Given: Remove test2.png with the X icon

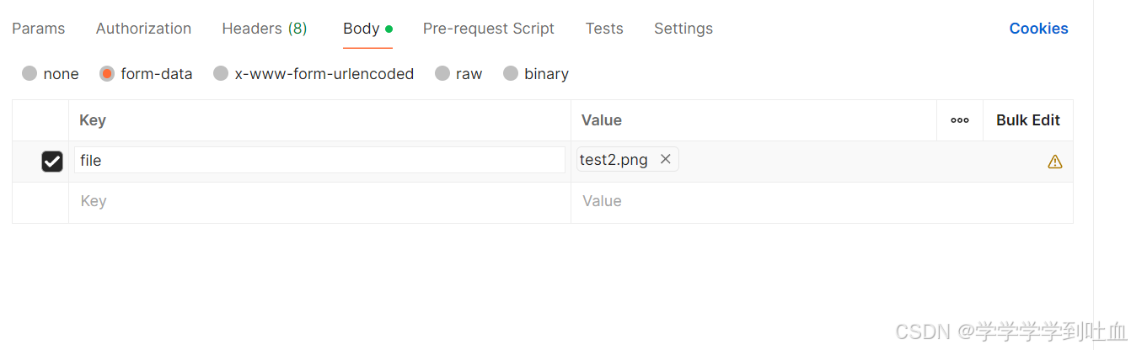Looking at the screenshot, I should point(665,159).
